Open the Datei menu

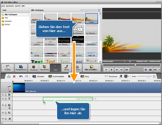point(3,6)
